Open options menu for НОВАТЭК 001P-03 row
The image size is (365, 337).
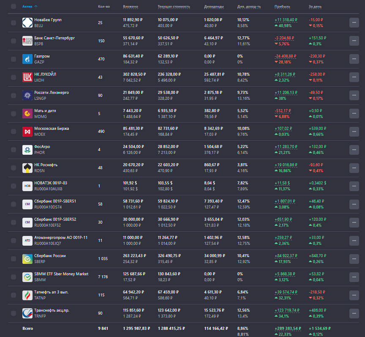click(354, 186)
